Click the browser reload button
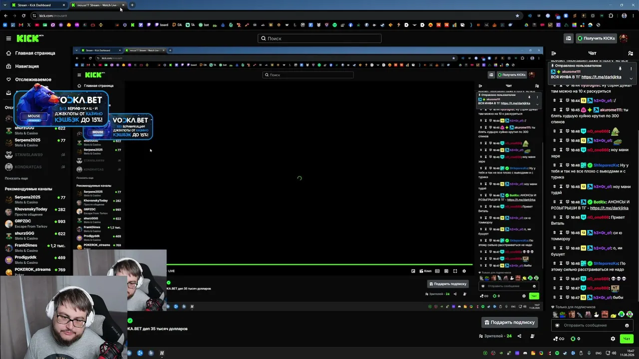Screen dimensions: 639x359 pyautogui.click(x=23, y=15)
